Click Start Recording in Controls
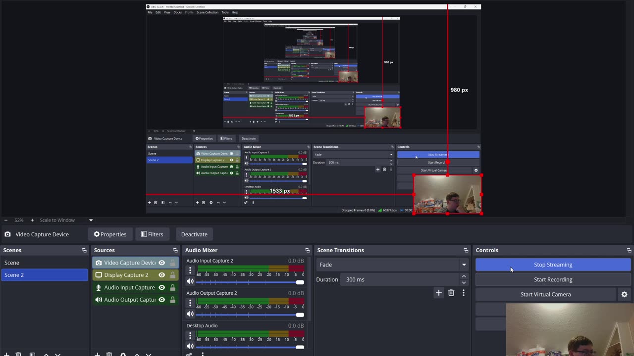Viewport: 634px width, 356px height. pos(553,279)
